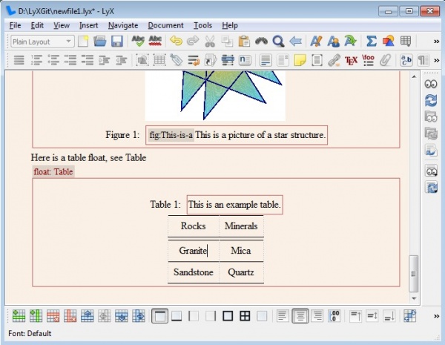Click the Save document icon

pos(115,41)
